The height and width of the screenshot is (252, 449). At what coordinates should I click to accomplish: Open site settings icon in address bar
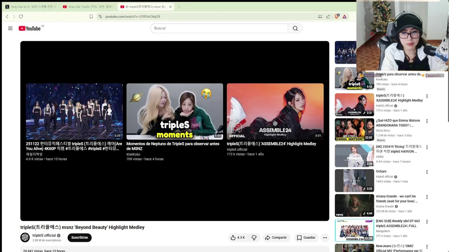(100, 16)
